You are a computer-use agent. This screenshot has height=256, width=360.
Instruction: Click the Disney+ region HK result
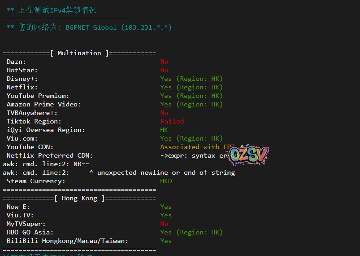tap(191, 79)
